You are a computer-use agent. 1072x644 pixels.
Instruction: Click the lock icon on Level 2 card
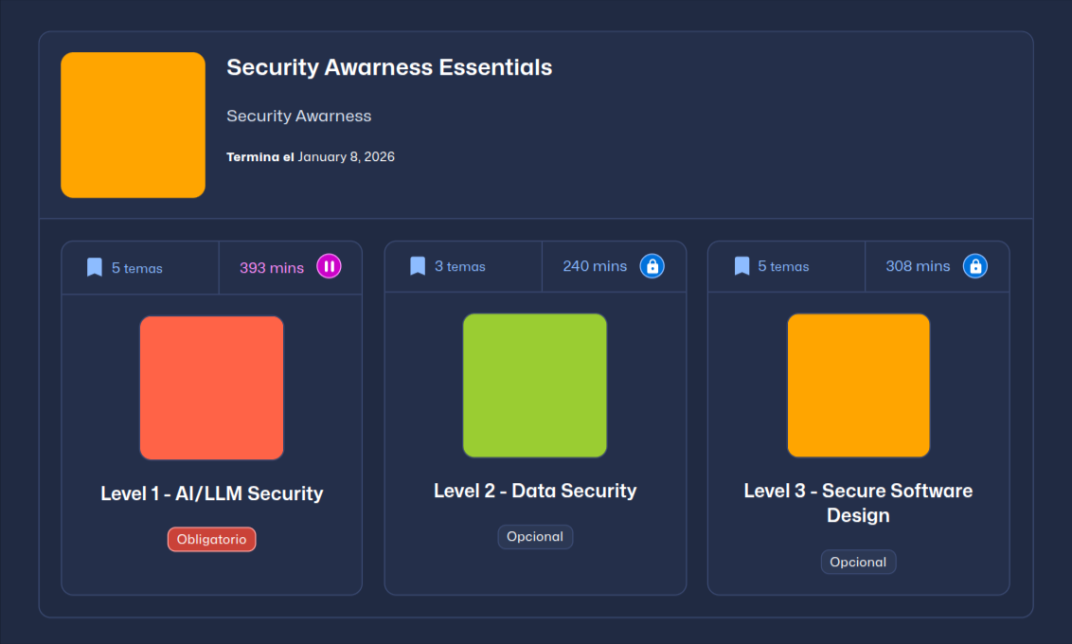point(652,266)
